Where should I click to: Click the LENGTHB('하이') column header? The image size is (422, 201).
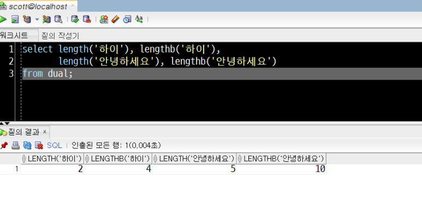click(118, 159)
